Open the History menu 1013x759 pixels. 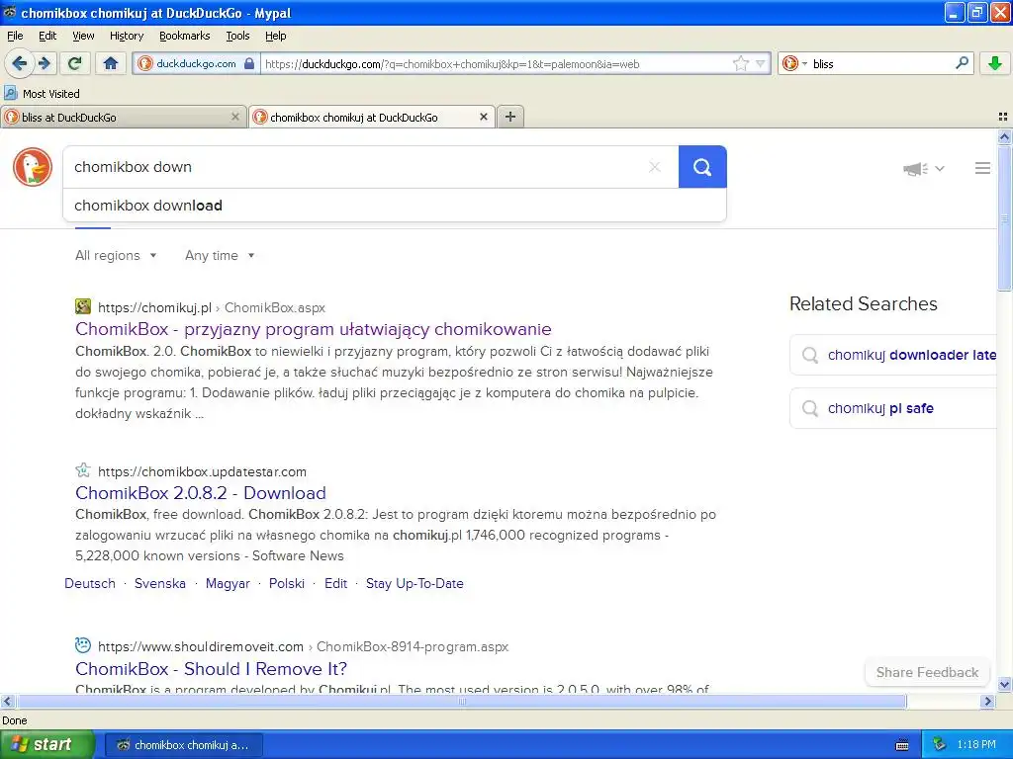pos(126,36)
